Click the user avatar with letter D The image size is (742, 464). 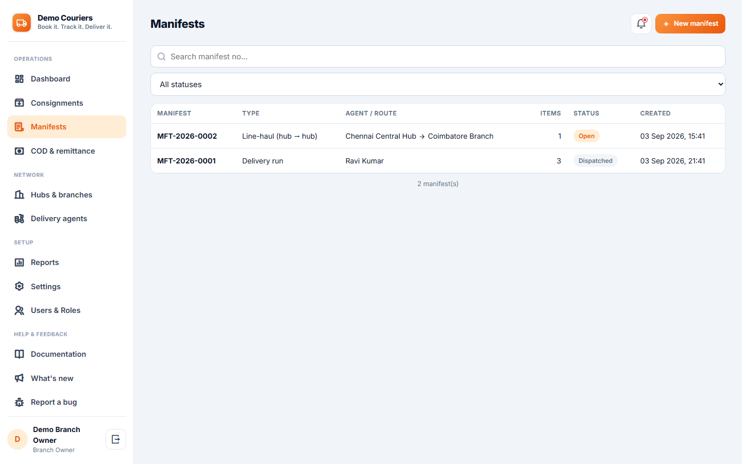pyautogui.click(x=18, y=439)
